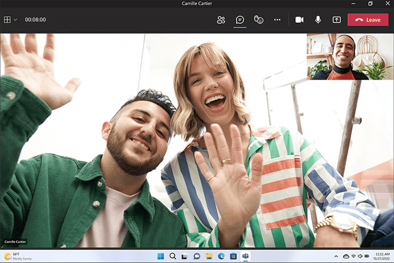Open Windows Search from taskbar

(173, 256)
